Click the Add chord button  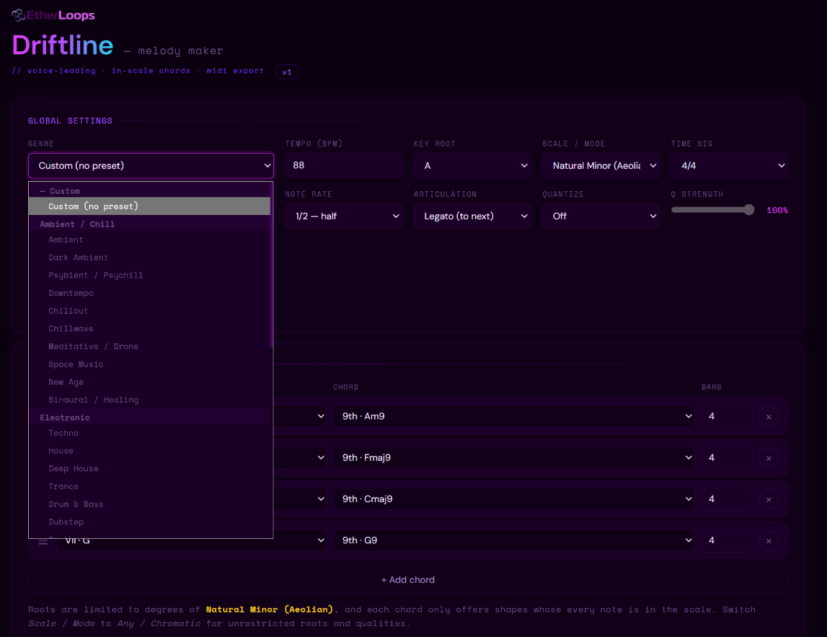pyautogui.click(x=407, y=580)
